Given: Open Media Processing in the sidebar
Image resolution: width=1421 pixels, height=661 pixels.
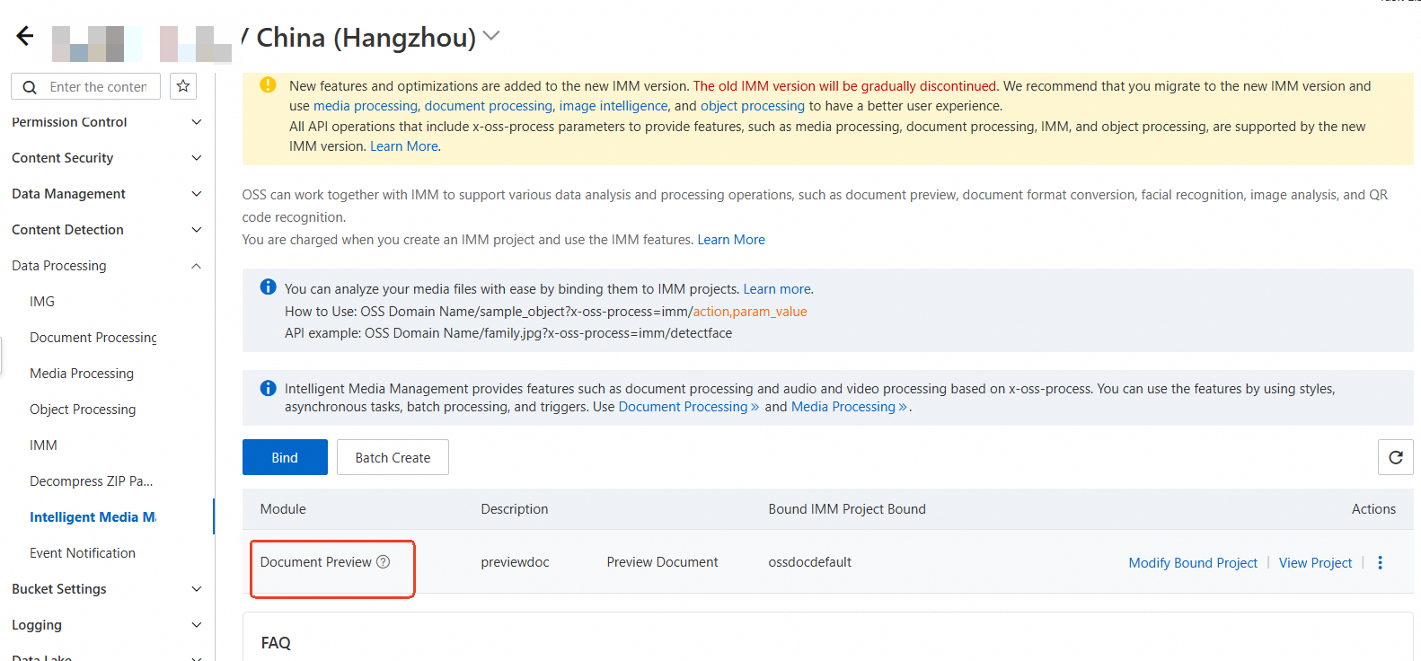Looking at the screenshot, I should 82,374.
